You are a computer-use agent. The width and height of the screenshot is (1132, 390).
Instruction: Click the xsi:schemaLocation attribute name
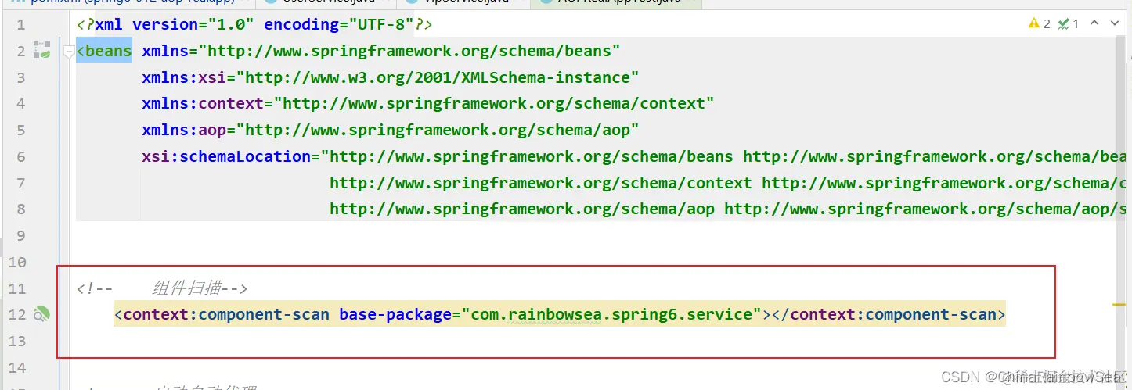226,156
